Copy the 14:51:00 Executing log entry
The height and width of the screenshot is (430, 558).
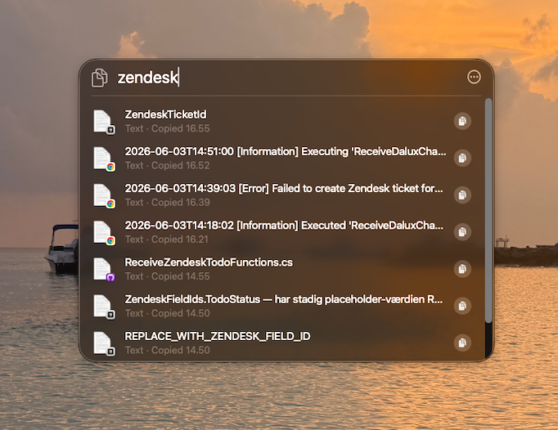462,159
